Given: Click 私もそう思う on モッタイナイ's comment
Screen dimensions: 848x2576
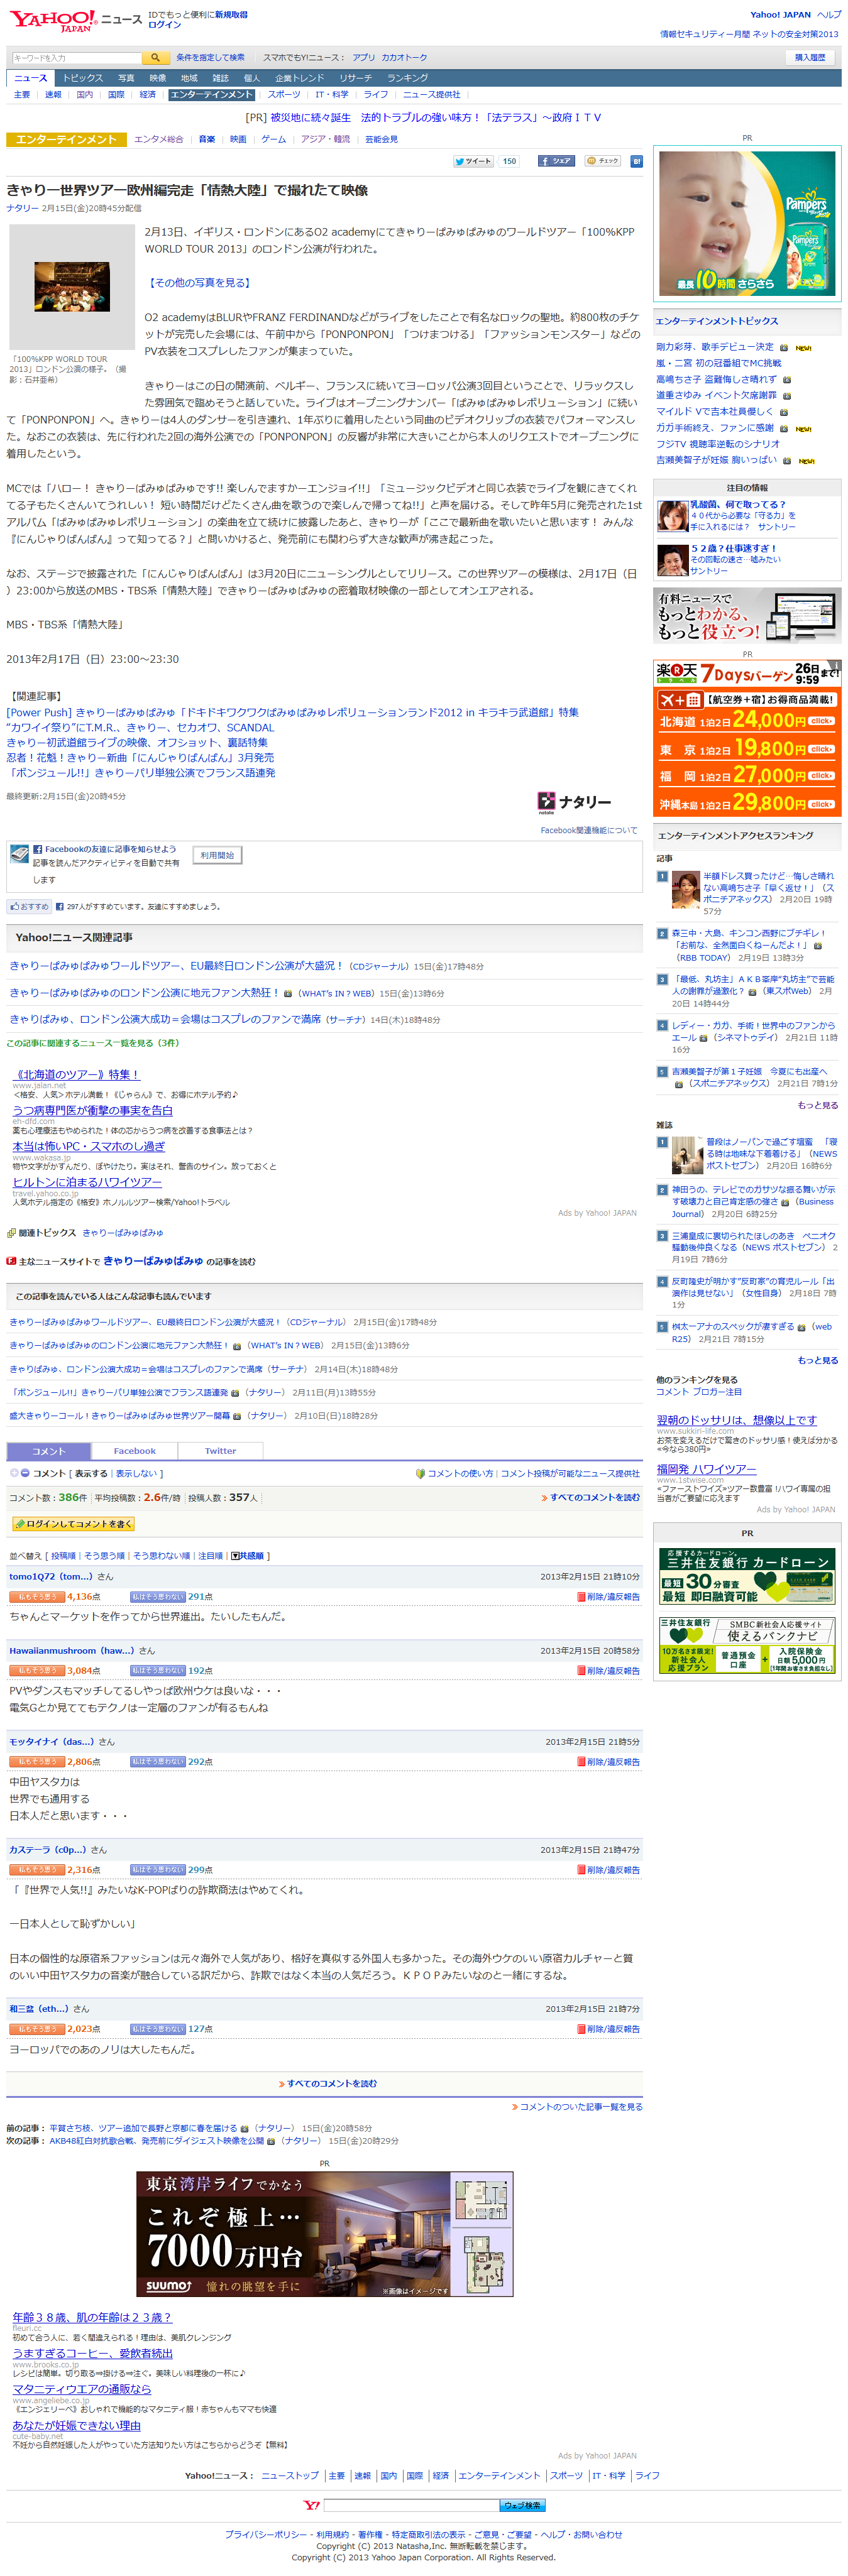Looking at the screenshot, I should point(37,1762).
